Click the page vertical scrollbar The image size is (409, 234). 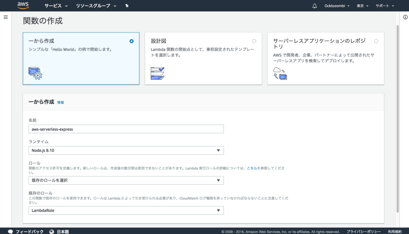[x=397, y=119]
